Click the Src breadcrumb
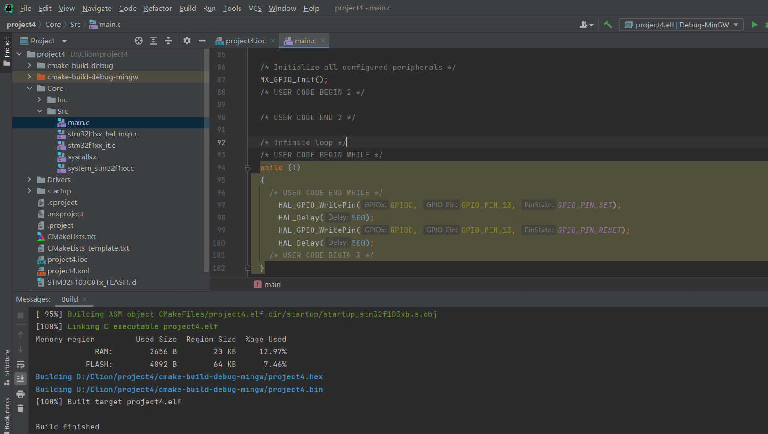This screenshot has height=434, width=768. coord(75,25)
